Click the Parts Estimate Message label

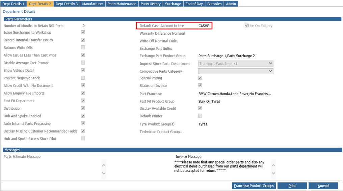click(22, 157)
